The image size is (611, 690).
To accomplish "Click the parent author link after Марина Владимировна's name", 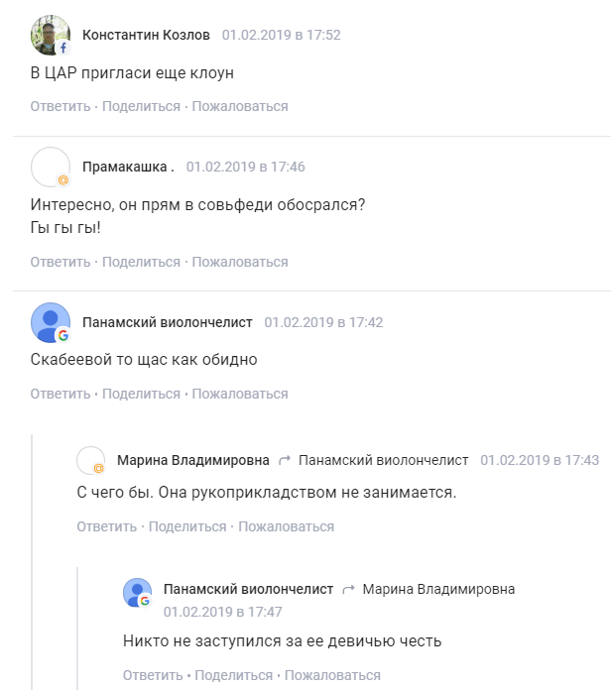I will click(383, 460).
